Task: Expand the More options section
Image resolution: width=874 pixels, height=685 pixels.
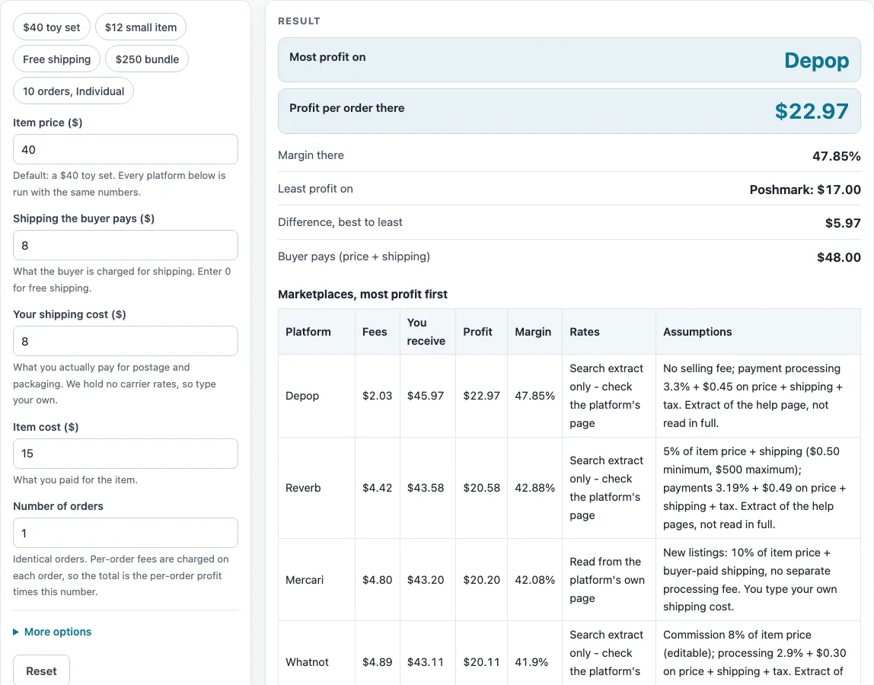Action: pyautogui.click(x=53, y=632)
